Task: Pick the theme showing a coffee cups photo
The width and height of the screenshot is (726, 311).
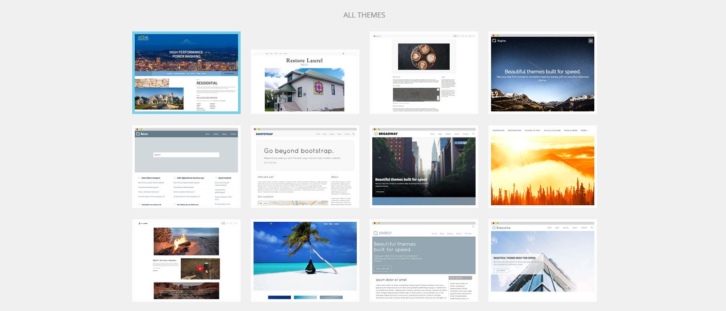Action: [424, 73]
